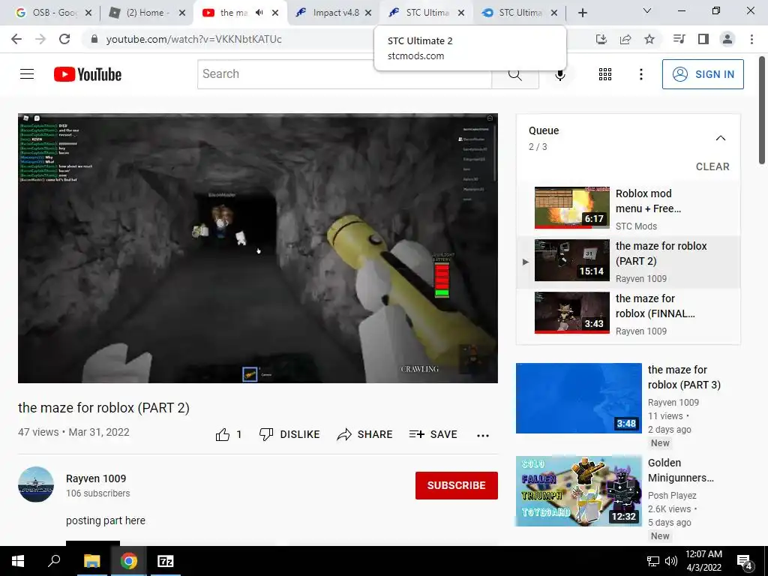Click the install app icon in address bar
Screen dimensions: 768x576
601,39
